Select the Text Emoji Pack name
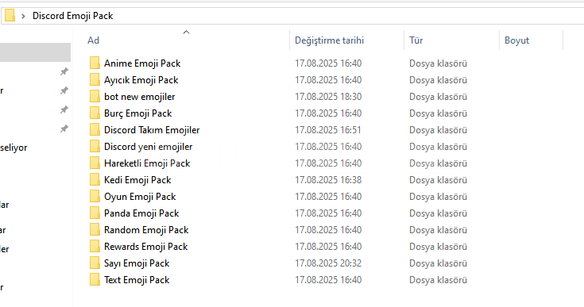This screenshot has height=307, width=584. [137, 279]
